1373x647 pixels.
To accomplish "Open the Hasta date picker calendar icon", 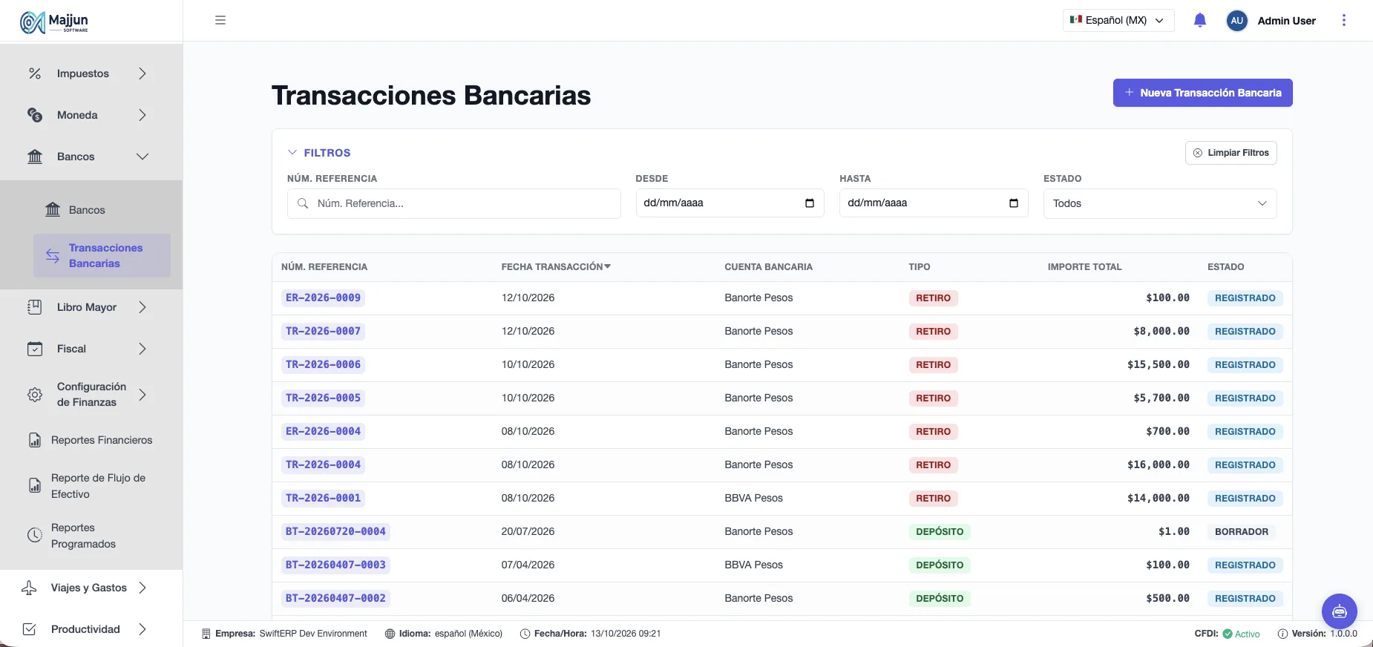I will [x=1014, y=203].
